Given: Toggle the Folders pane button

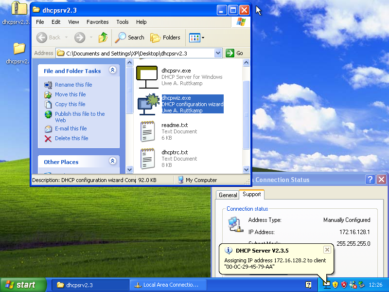Looking at the screenshot, I should pos(165,37).
